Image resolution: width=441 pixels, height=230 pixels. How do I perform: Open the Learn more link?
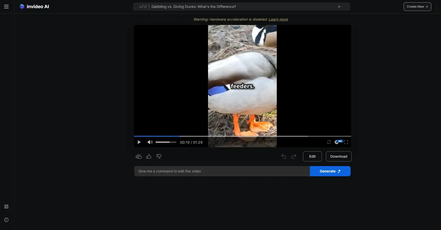(278, 19)
